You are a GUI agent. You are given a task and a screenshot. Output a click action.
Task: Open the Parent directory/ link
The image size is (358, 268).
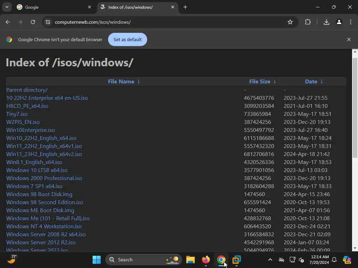pos(27,90)
